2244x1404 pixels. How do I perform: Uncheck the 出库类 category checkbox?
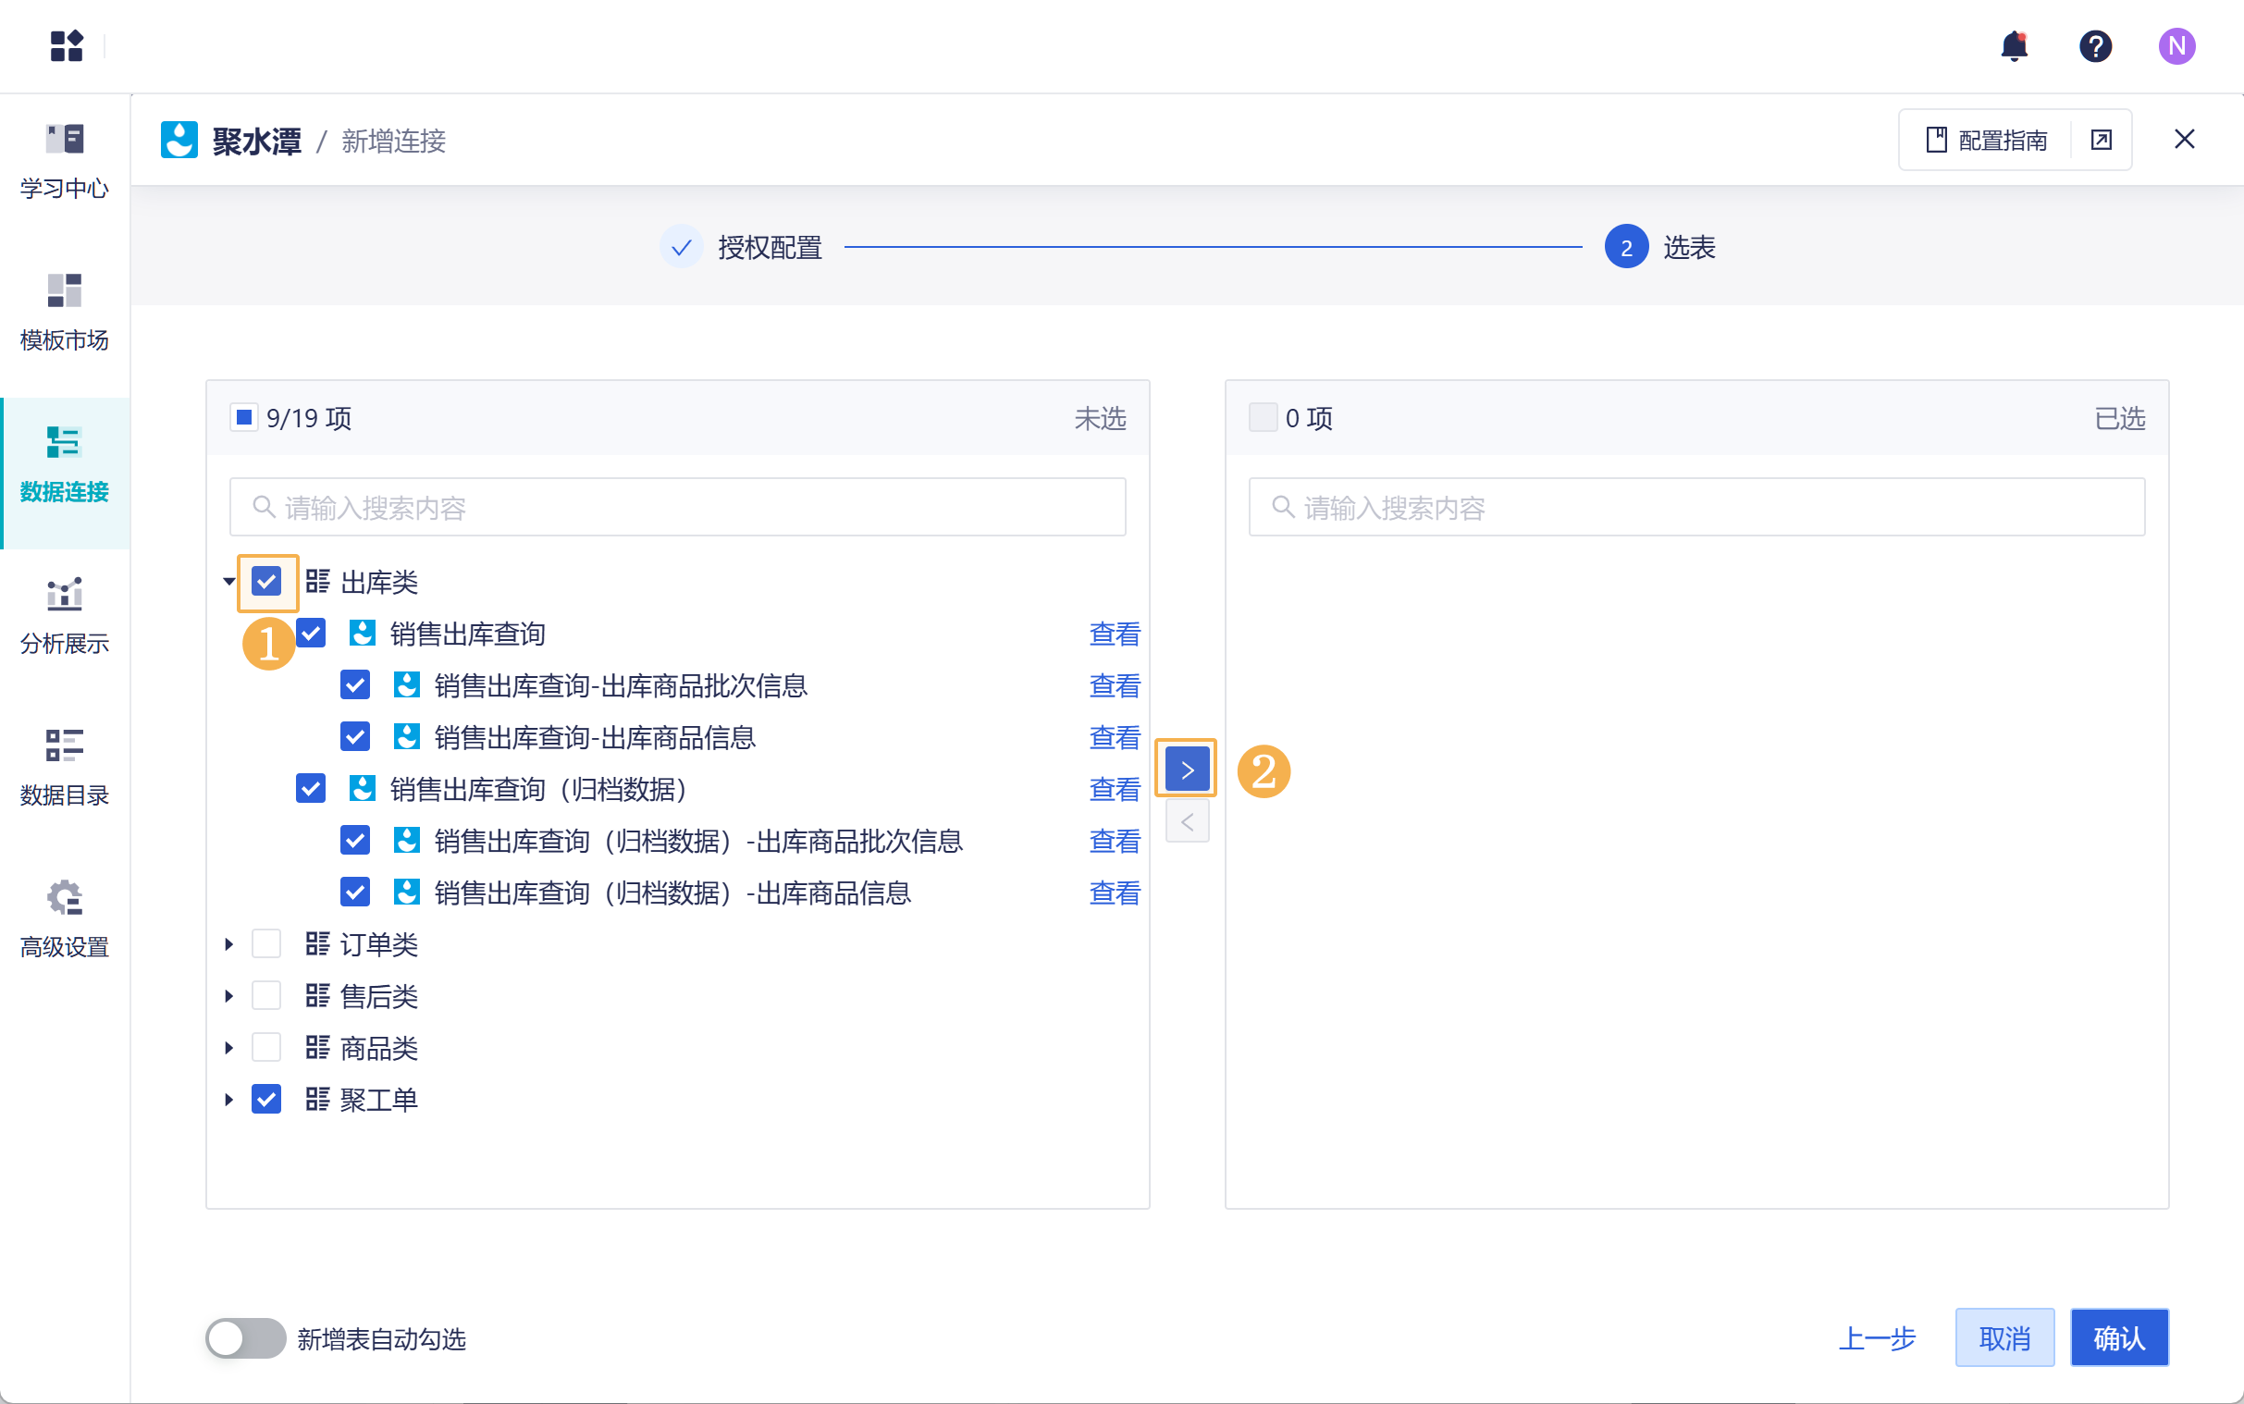266,582
